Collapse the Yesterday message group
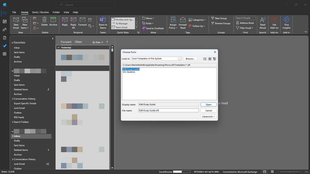The width and height of the screenshot is (310, 174). click(59, 48)
